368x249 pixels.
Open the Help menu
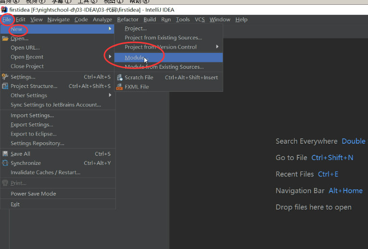pyautogui.click(x=241, y=19)
